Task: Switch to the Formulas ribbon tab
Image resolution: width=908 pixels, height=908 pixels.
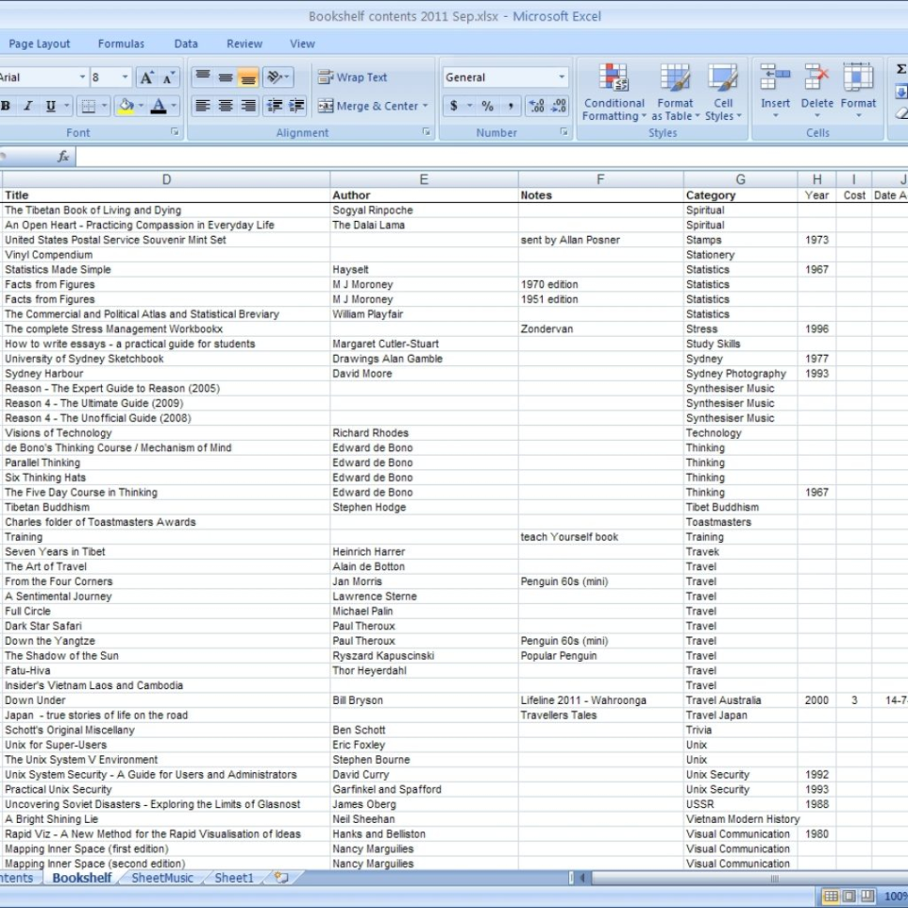Action: (122, 43)
